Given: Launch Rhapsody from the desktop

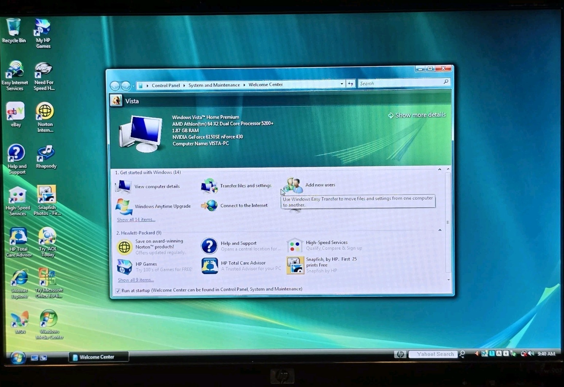Looking at the screenshot, I should point(46,157).
